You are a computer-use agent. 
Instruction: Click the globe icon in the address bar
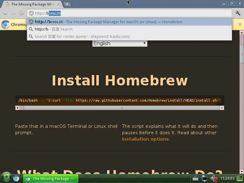click(31, 13)
